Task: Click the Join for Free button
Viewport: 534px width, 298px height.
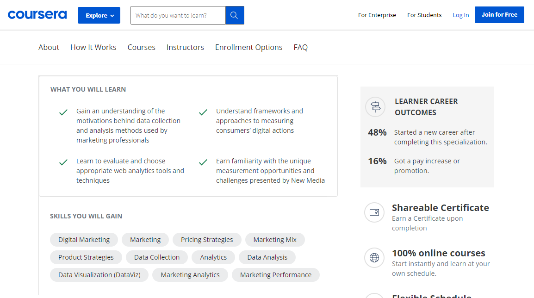Action: 499,14
